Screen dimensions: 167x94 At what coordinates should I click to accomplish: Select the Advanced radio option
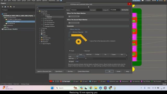tap(83, 51)
